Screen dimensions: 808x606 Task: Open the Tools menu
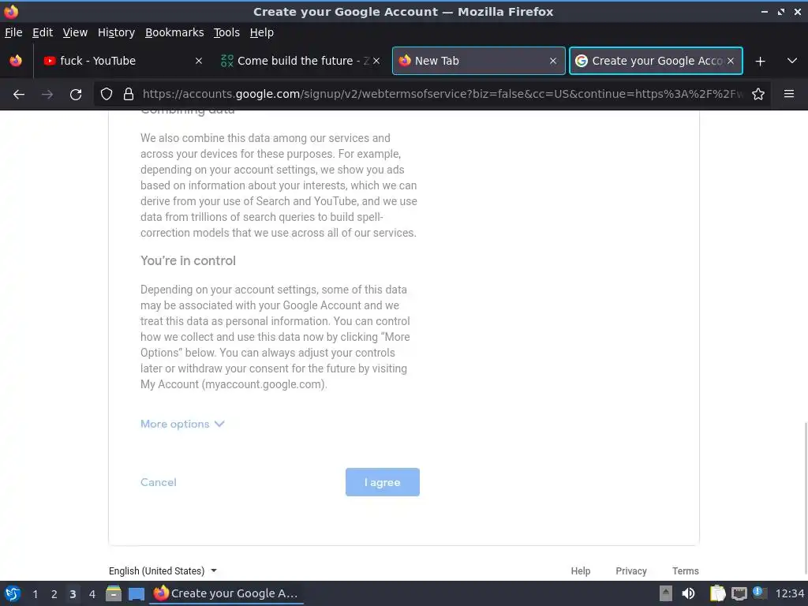(x=226, y=32)
